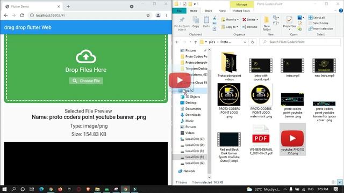Screen dimensions: 344x193
Task: Click Select none in the ribbon
Action: (x=318, y=23)
